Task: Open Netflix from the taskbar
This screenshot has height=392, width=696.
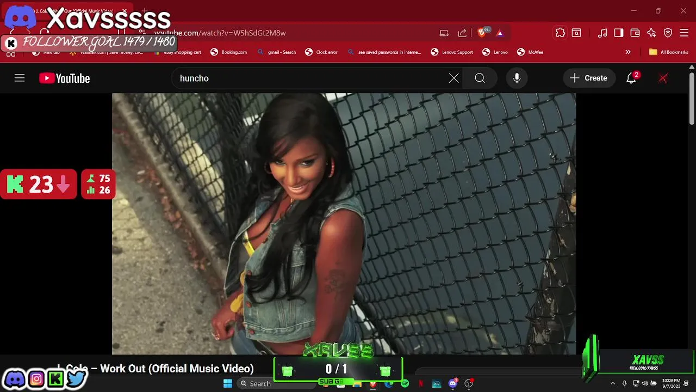Action: coord(420,383)
